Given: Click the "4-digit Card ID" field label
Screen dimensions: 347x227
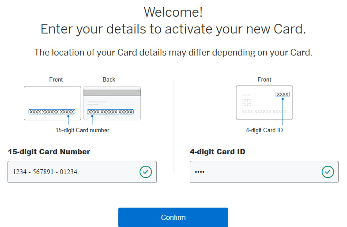Looking at the screenshot, I should tap(218, 152).
